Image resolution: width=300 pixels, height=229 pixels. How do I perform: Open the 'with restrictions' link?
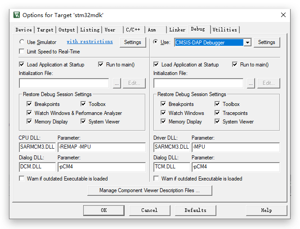point(90,42)
